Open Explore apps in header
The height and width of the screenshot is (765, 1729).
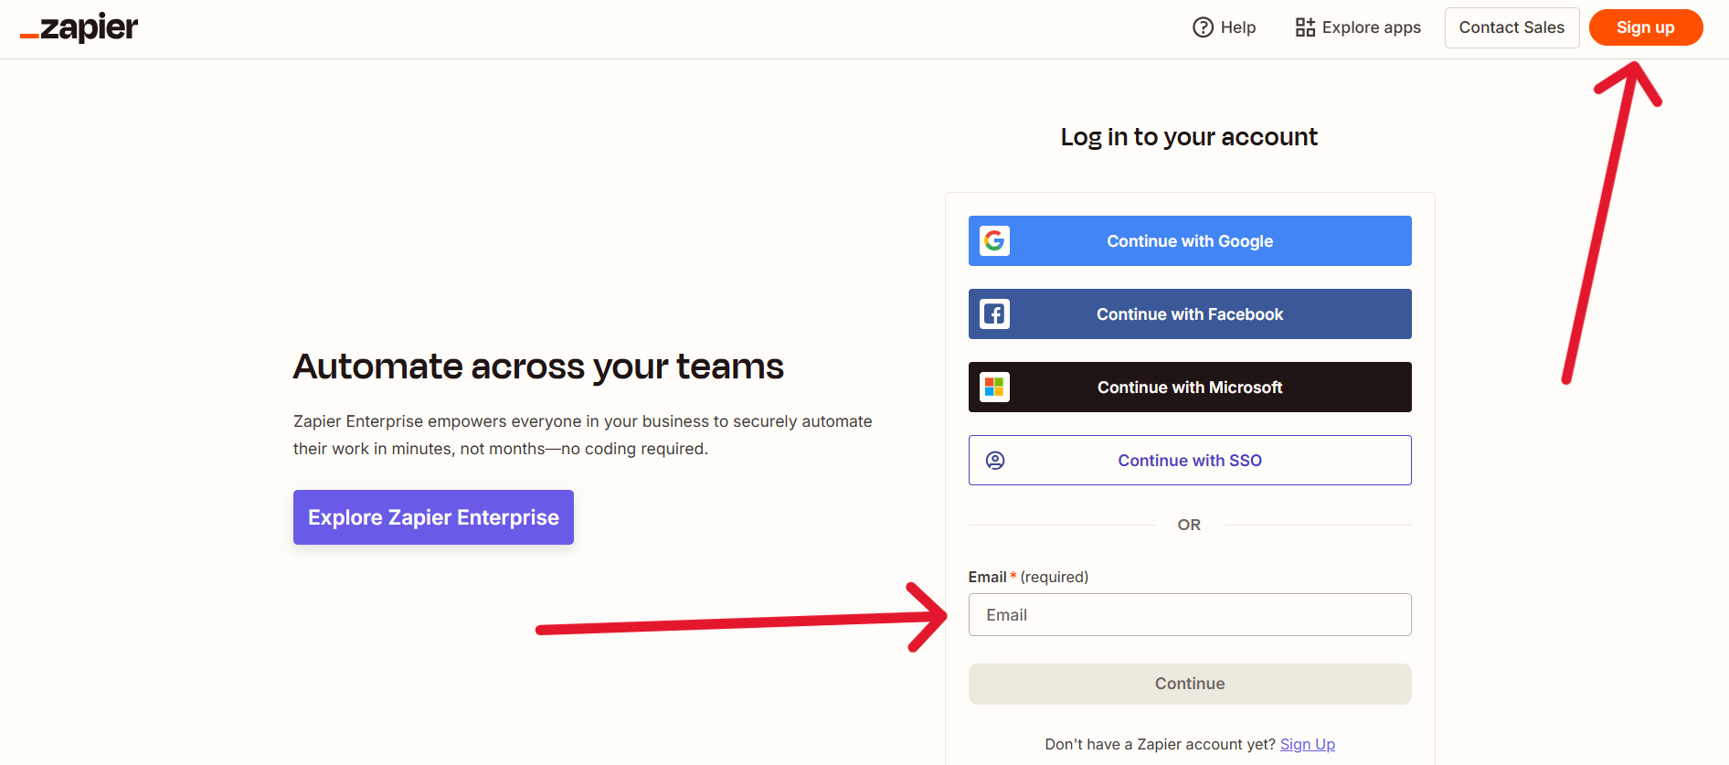click(1358, 27)
